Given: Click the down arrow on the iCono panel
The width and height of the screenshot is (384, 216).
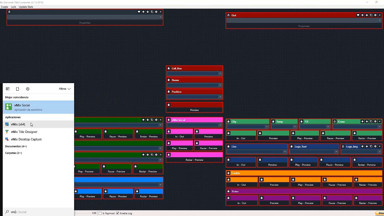Looking at the screenshot, I should tap(367, 121).
